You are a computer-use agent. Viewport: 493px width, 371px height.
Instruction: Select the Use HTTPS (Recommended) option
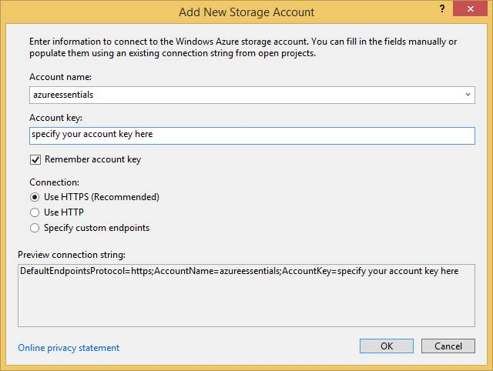coord(35,197)
